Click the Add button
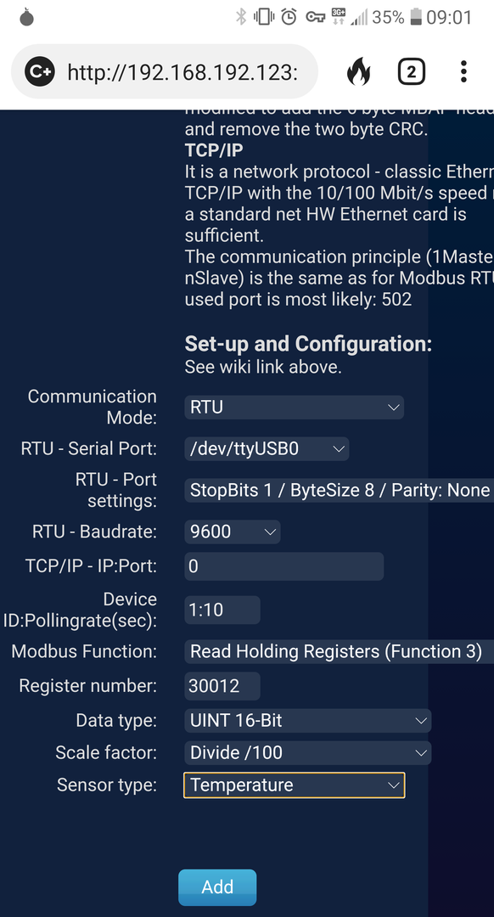 point(217,887)
